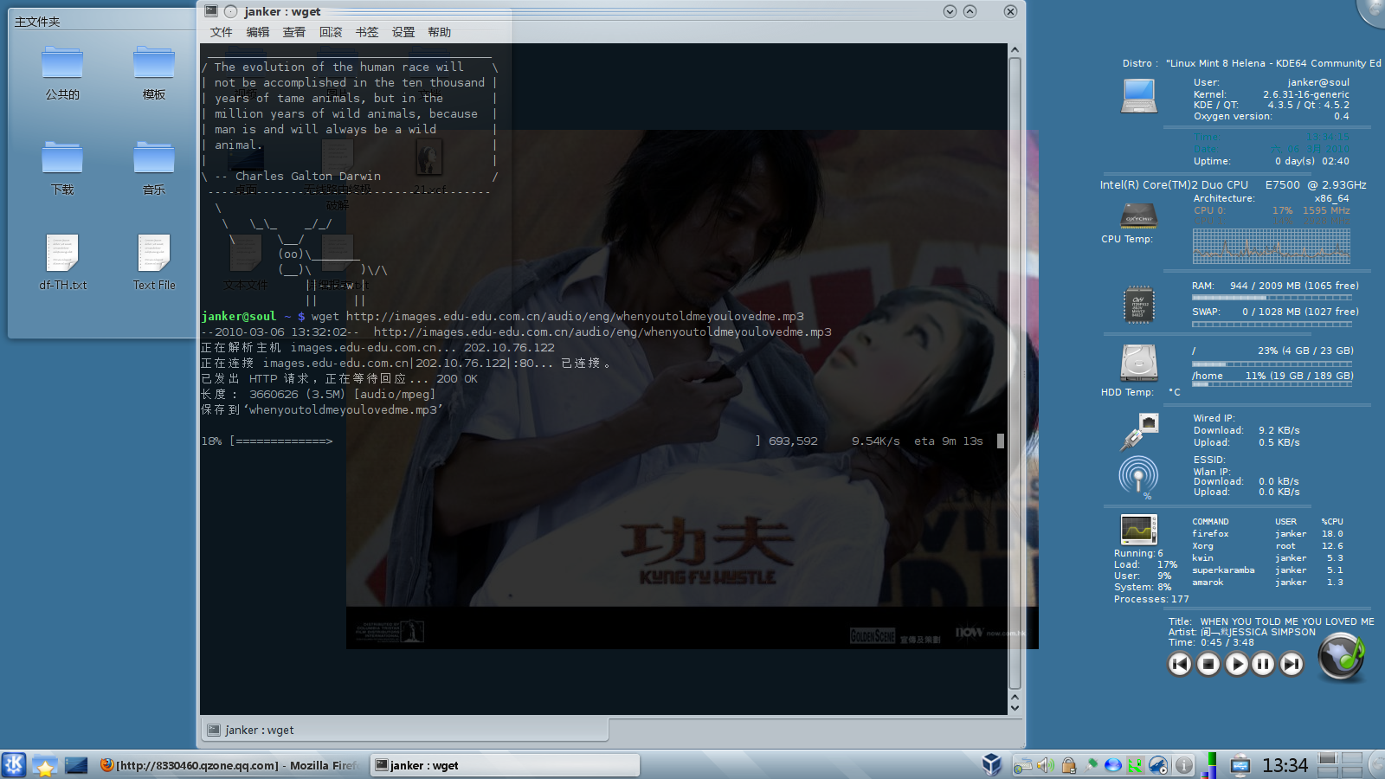Click the song title WHEN YOU TOLD ME
This screenshot has width=1385, height=779.
[x=1287, y=621]
